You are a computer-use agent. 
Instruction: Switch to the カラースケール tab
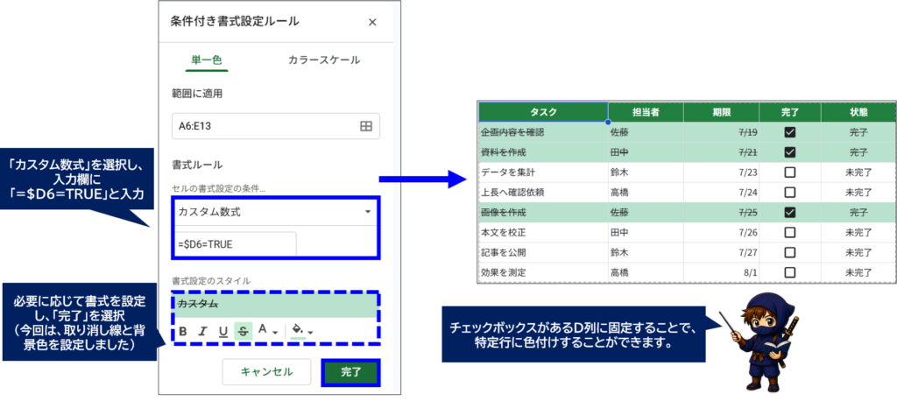[324, 60]
